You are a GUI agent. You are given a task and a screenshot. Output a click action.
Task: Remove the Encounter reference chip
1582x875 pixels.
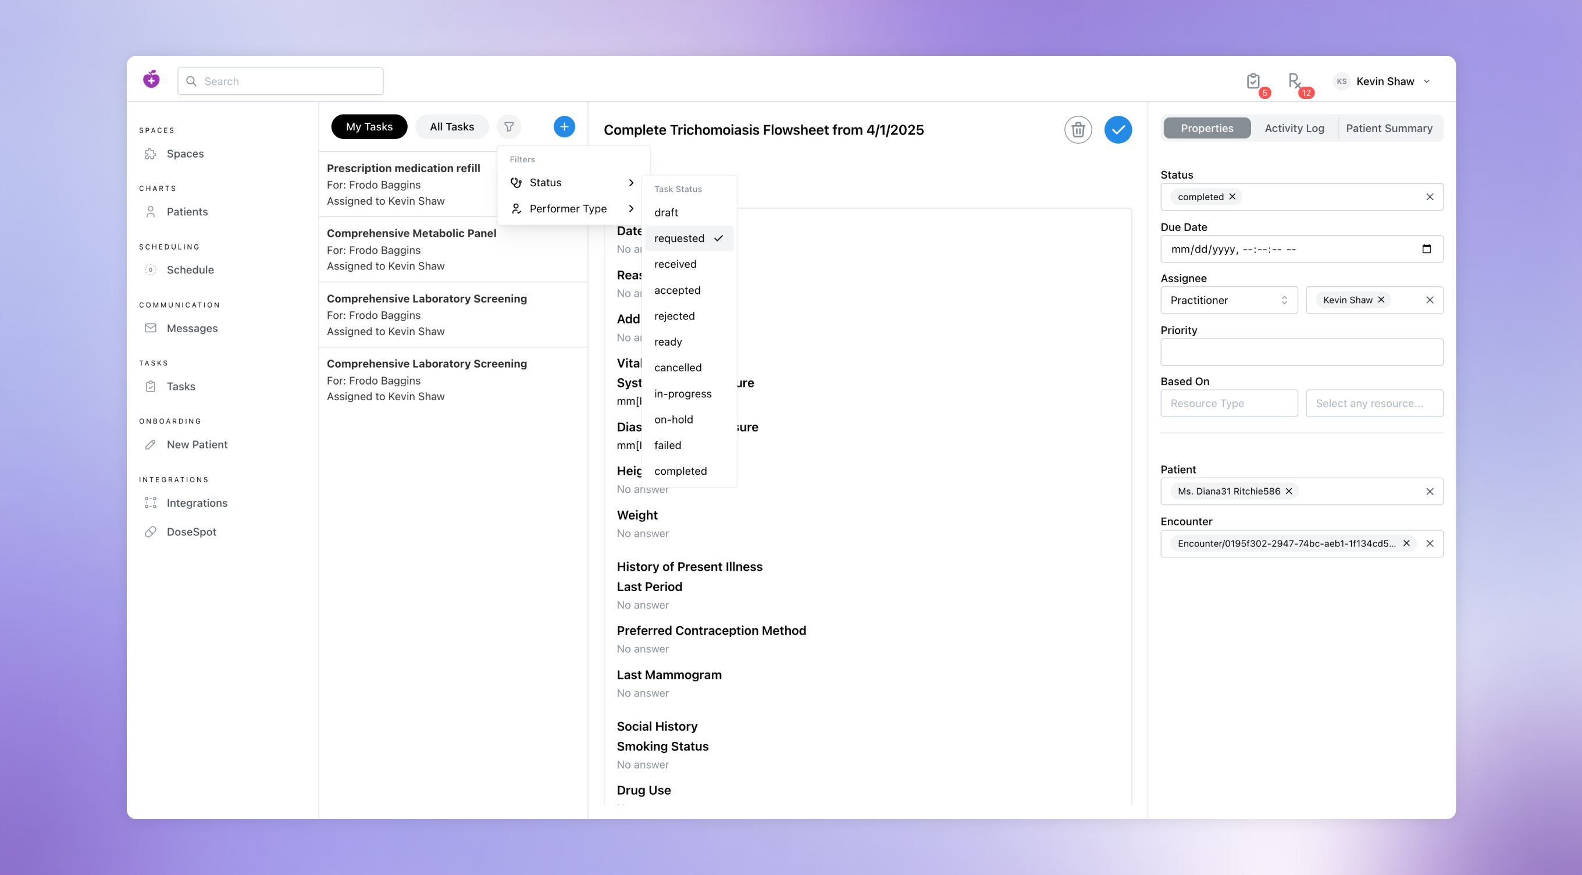point(1406,543)
